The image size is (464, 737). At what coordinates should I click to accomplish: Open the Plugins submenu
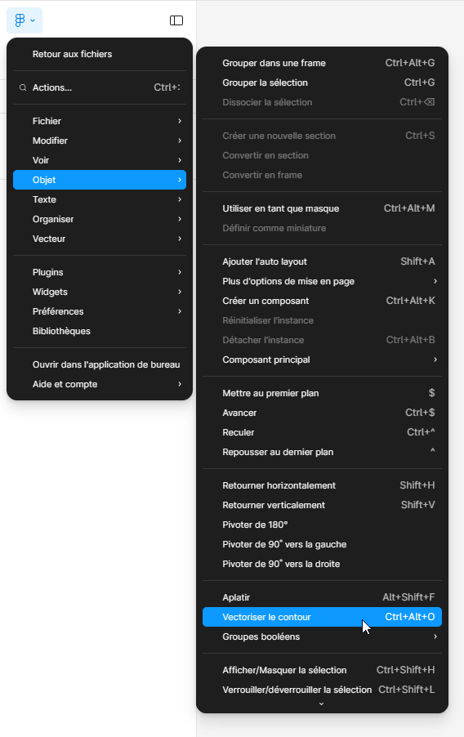click(x=100, y=272)
